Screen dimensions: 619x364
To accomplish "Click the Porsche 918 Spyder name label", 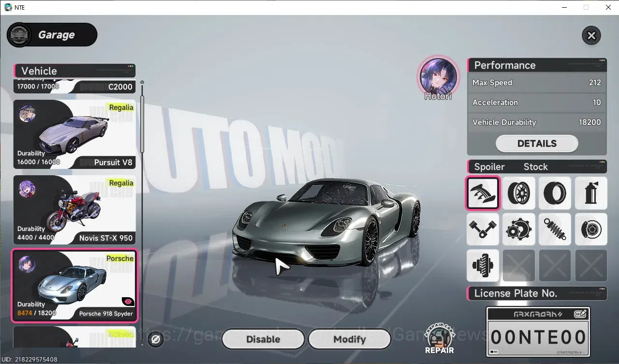I will pos(106,314).
